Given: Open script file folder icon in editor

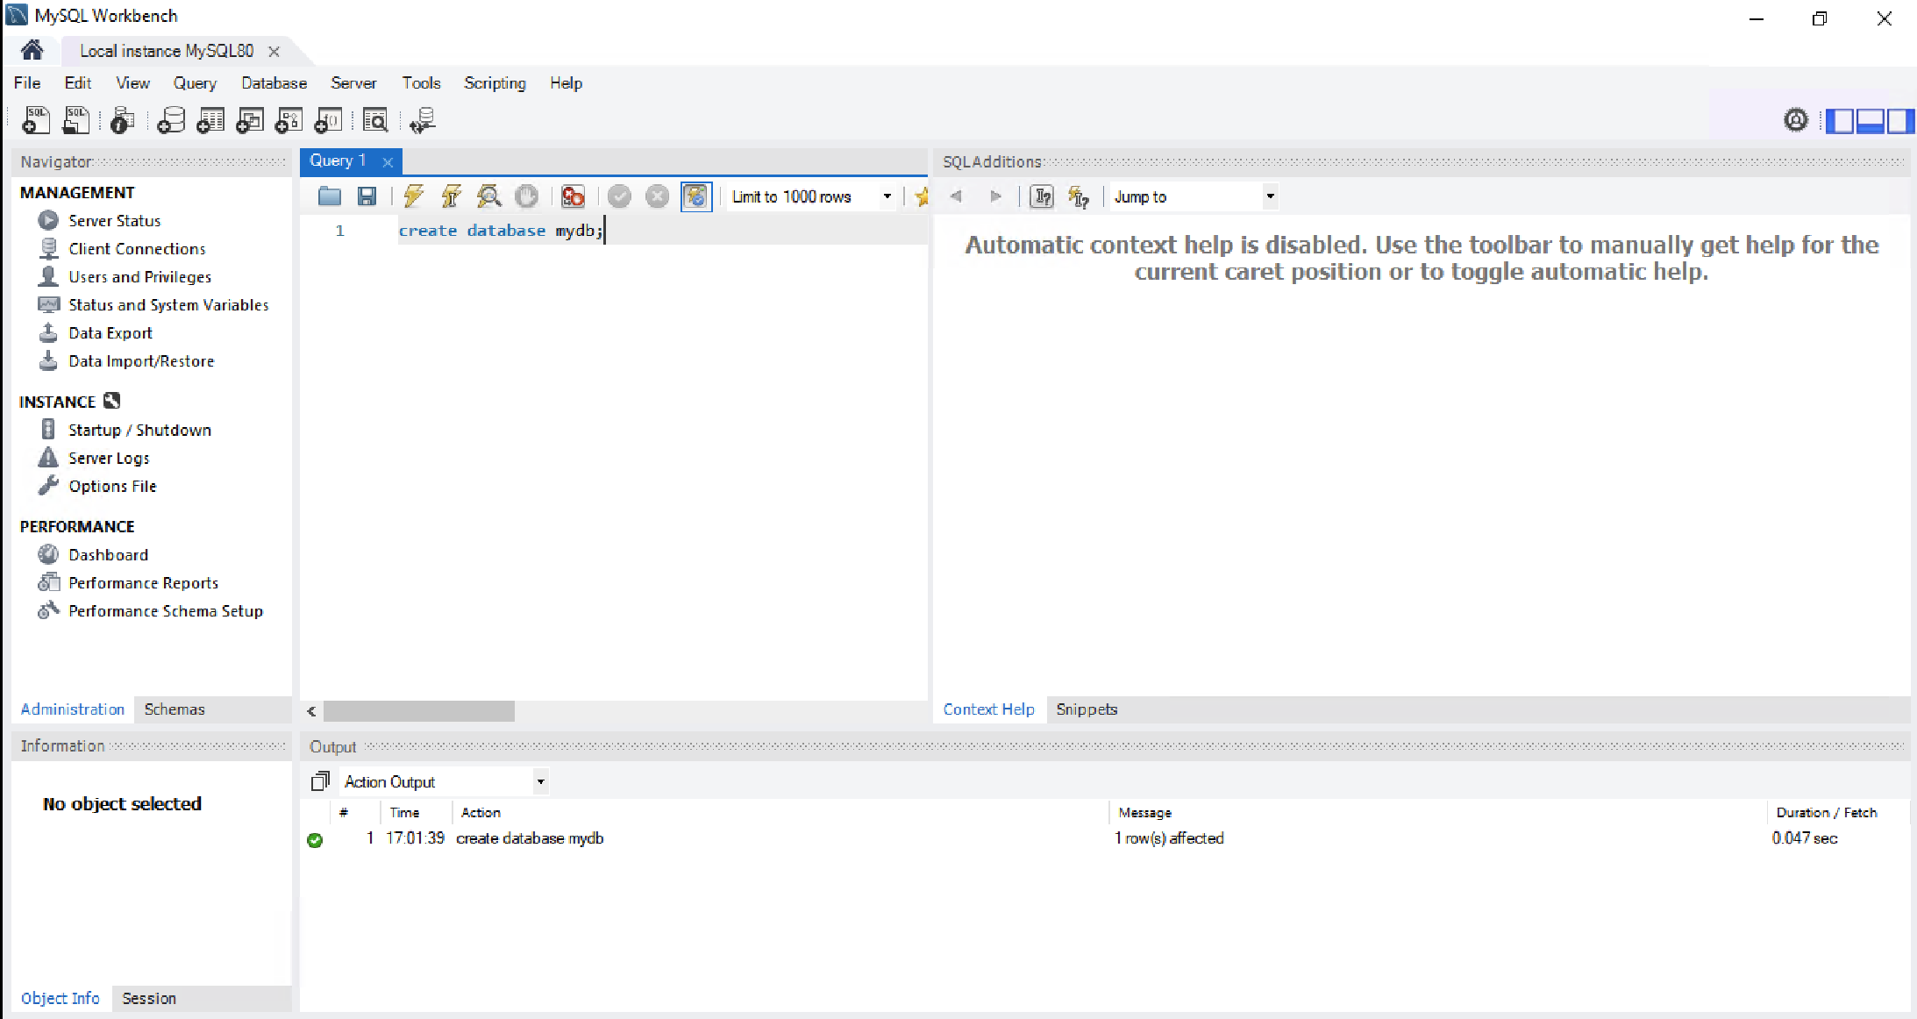Looking at the screenshot, I should 330,196.
